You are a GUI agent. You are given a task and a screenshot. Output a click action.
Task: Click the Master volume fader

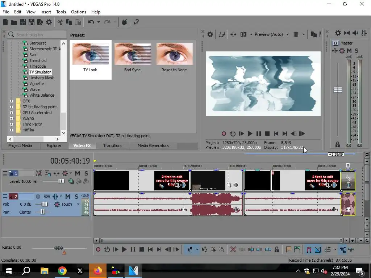coord(338,90)
